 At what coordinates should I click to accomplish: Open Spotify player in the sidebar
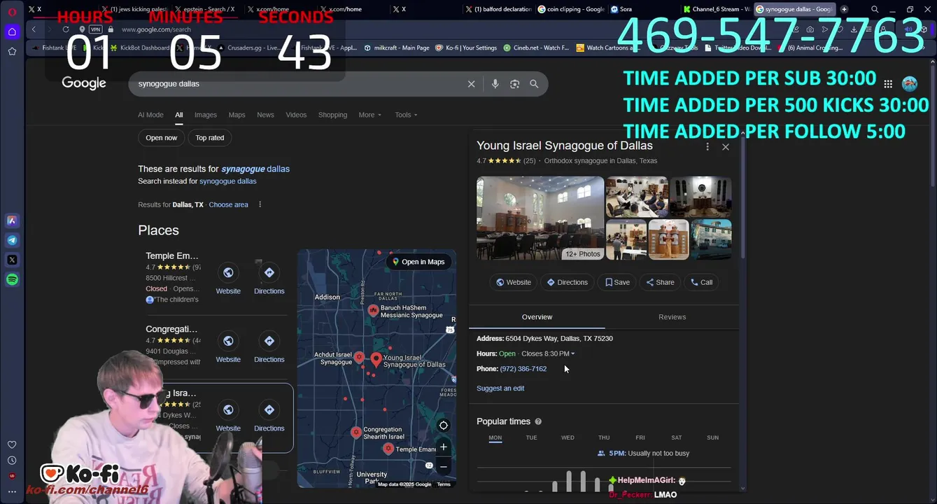pos(12,279)
